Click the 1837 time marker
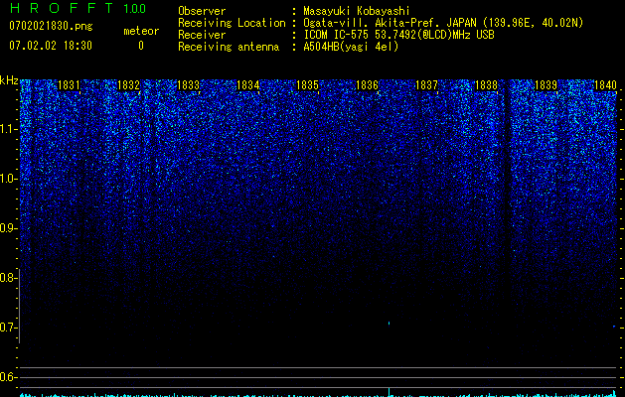Screen dimensions: 625x397 point(426,85)
